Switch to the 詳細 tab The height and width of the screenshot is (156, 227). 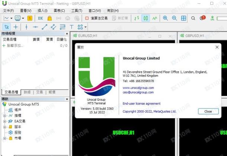point(27,92)
